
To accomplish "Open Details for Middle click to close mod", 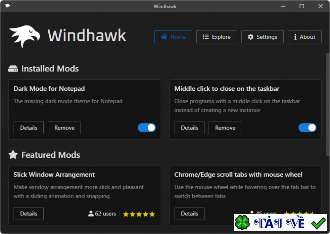I will [189, 128].
